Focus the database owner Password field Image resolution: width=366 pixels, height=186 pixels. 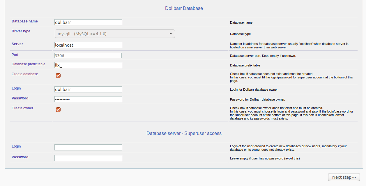[x=88, y=99]
